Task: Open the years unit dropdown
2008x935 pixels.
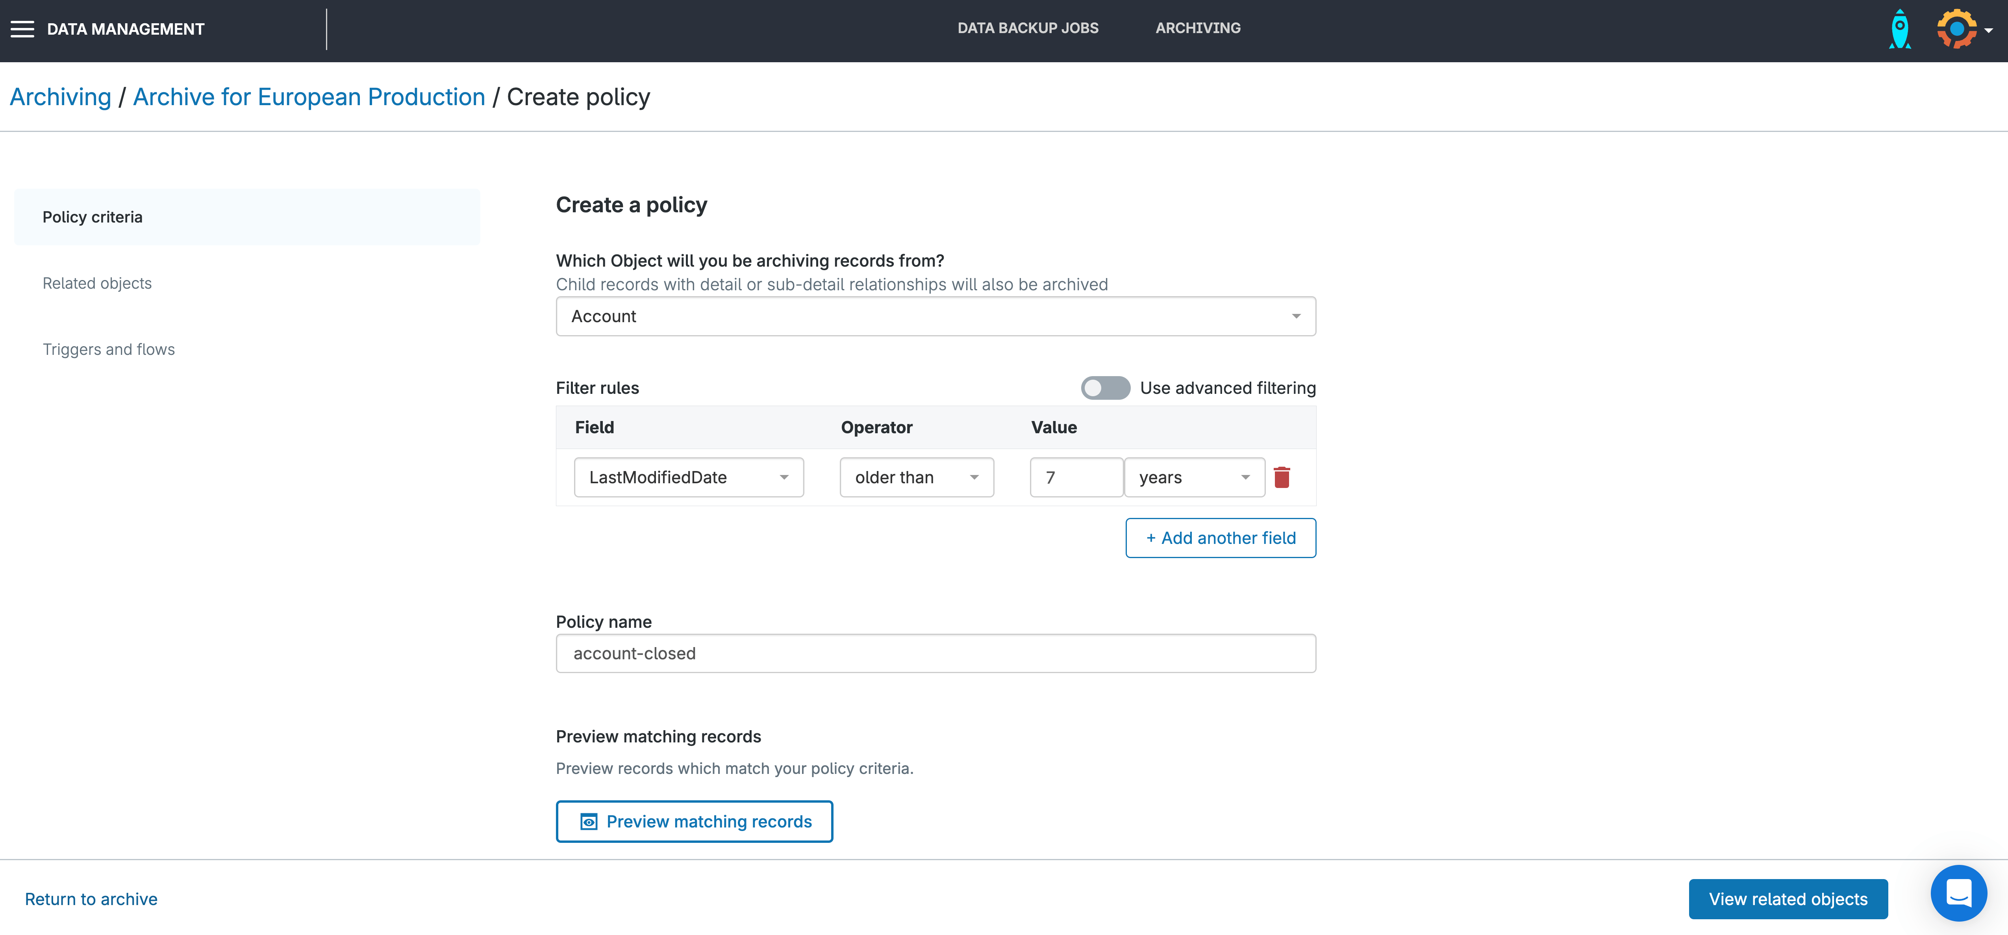Action: click(x=1193, y=477)
